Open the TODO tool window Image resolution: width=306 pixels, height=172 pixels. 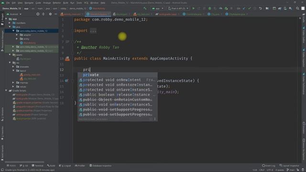11,166
